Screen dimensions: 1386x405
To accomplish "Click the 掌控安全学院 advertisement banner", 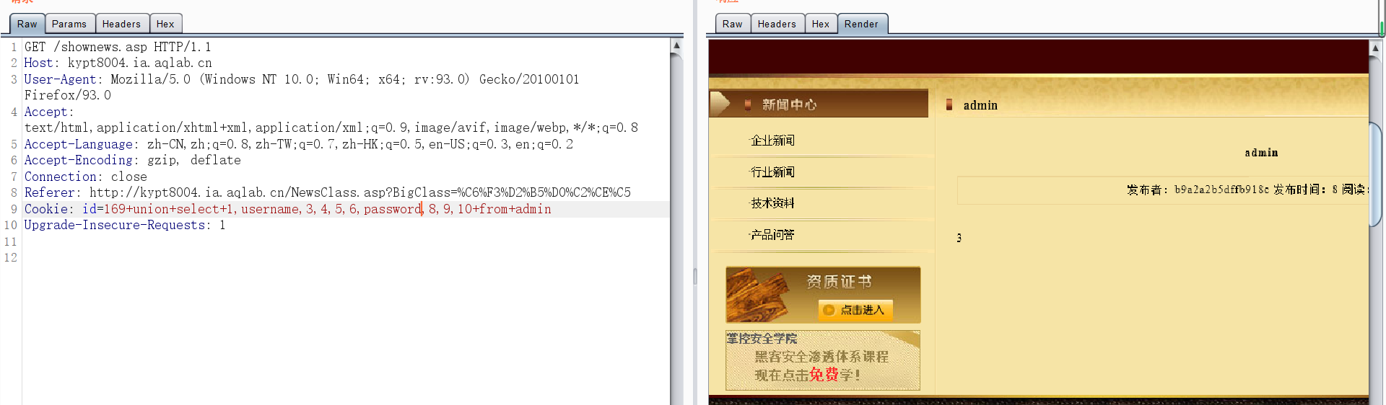I will click(x=823, y=360).
